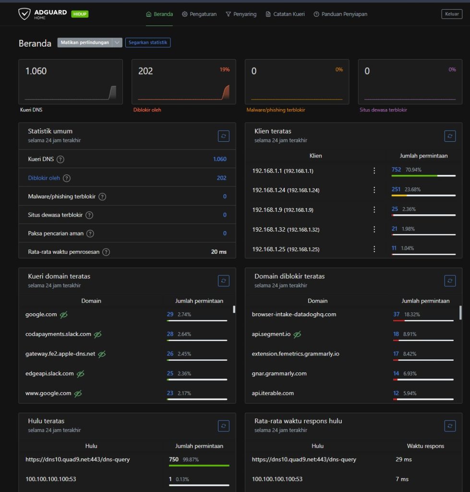Refresh the Klien teratas panel

click(x=450, y=136)
